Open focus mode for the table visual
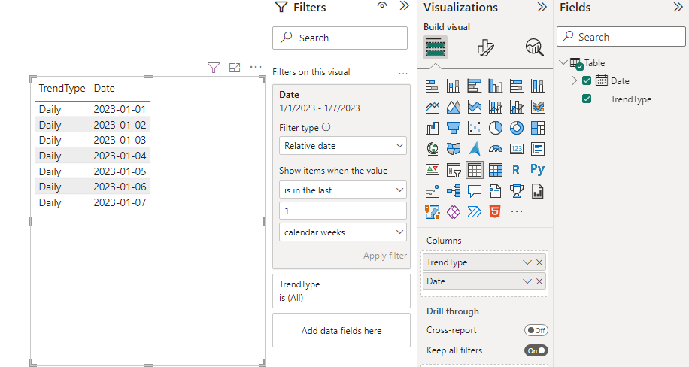 coord(235,68)
